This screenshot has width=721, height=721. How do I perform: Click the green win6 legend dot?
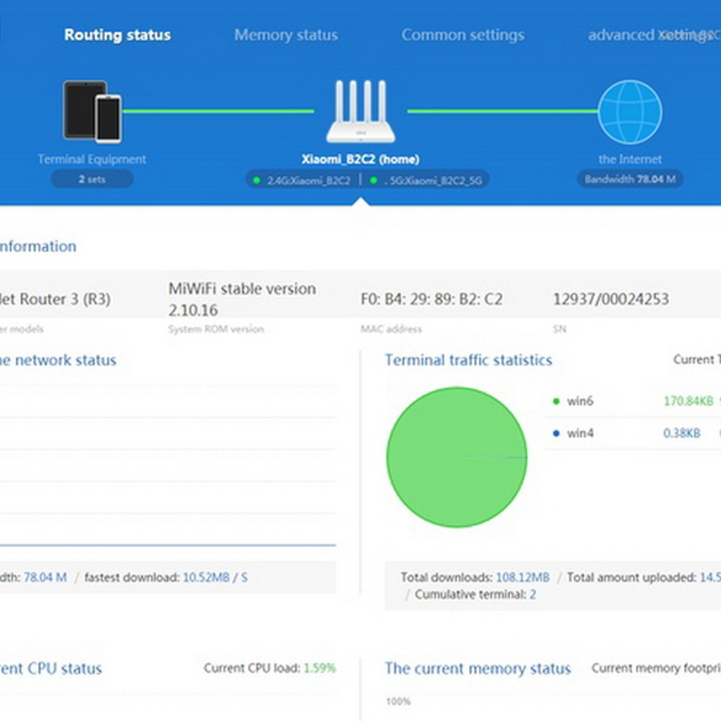coord(557,401)
